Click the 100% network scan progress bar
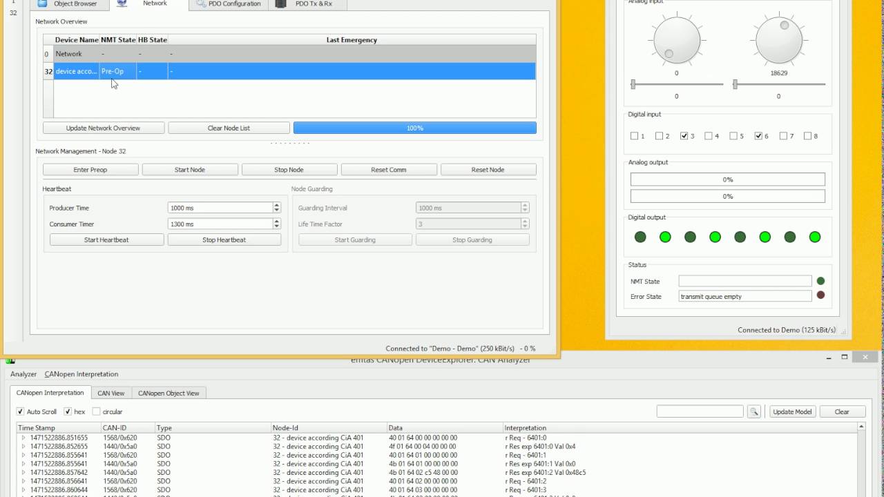 (x=415, y=128)
